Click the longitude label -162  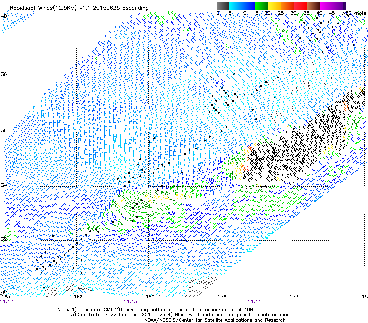[77, 297]
